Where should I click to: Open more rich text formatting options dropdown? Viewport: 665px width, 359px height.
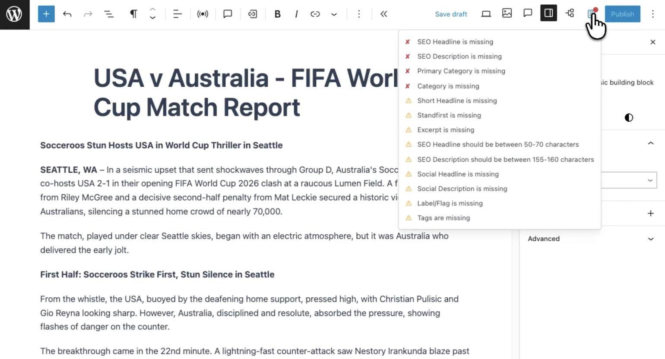pyautogui.click(x=334, y=14)
